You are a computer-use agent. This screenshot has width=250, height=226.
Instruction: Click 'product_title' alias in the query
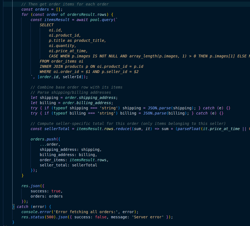[x=89, y=40]
